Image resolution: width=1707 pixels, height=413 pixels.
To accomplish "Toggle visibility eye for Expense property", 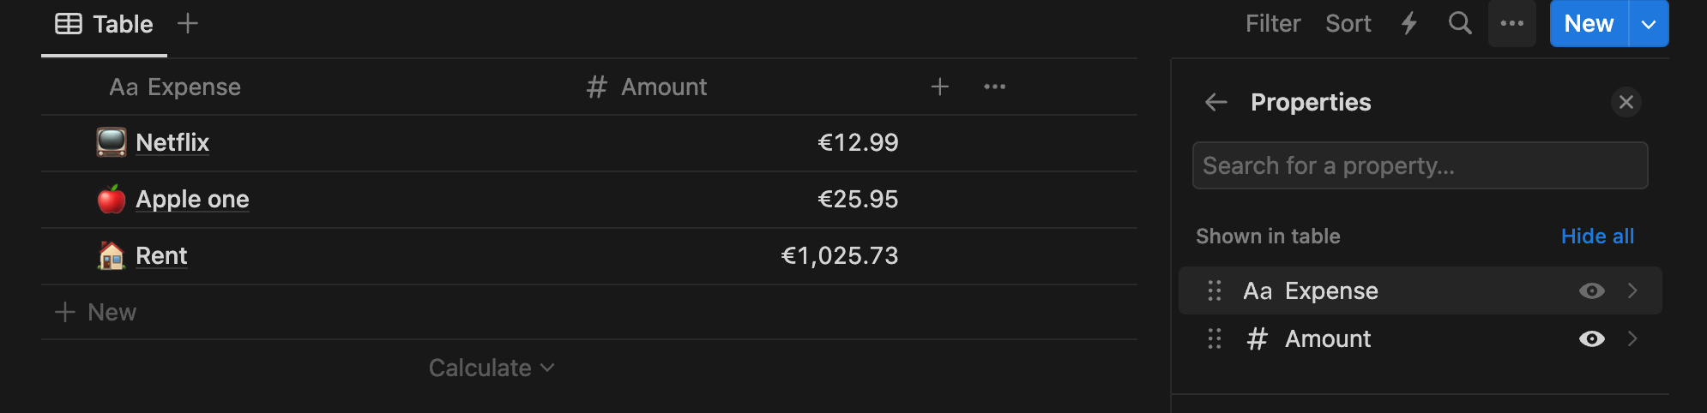I will pyautogui.click(x=1592, y=291).
